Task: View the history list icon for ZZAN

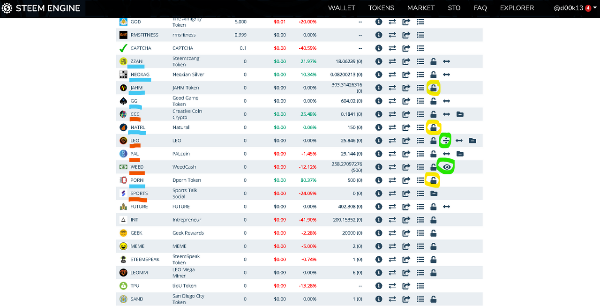Action: (420, 61)
